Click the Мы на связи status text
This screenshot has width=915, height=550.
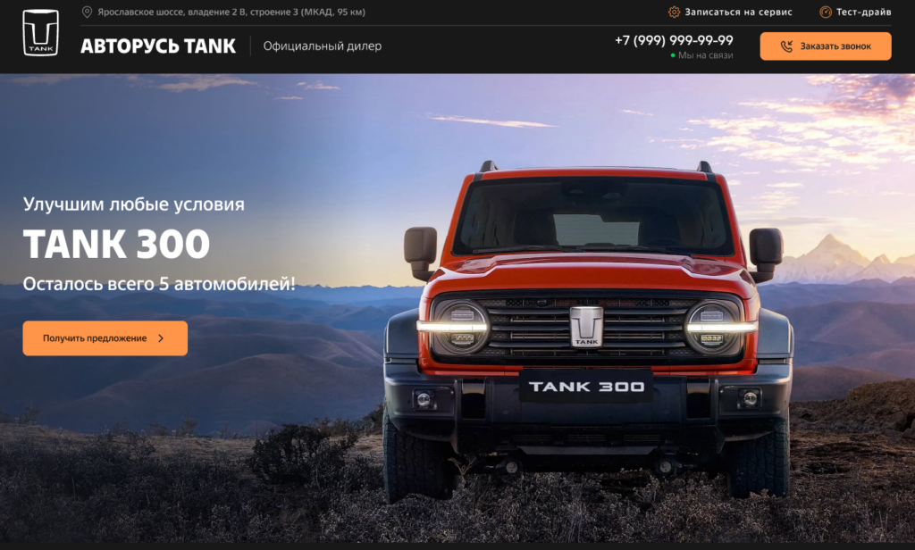click(705, 55)
